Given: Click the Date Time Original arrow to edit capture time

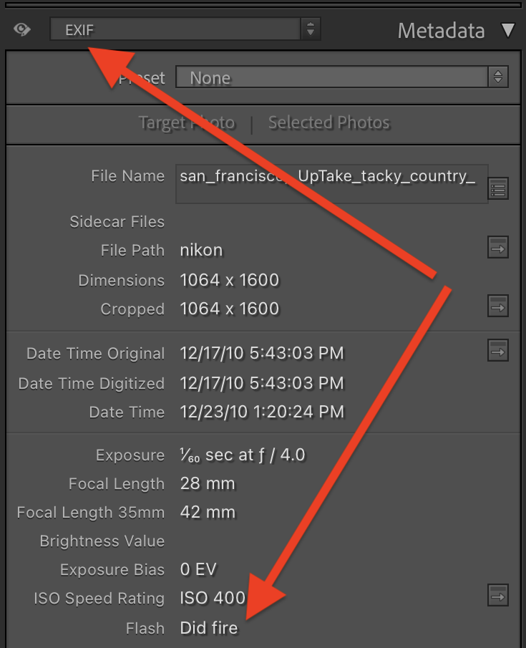Looking at the screenshot, I should click(498, 351).
